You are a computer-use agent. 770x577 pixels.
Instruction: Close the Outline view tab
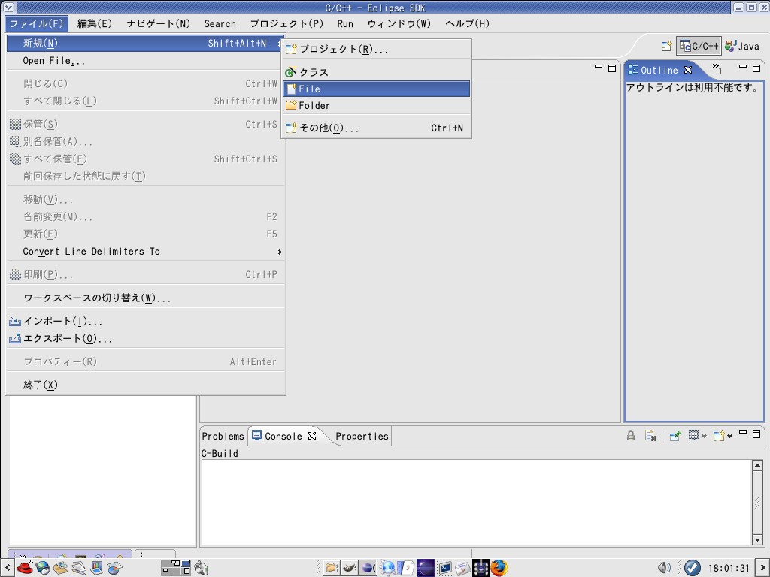[x=688, y=70]
